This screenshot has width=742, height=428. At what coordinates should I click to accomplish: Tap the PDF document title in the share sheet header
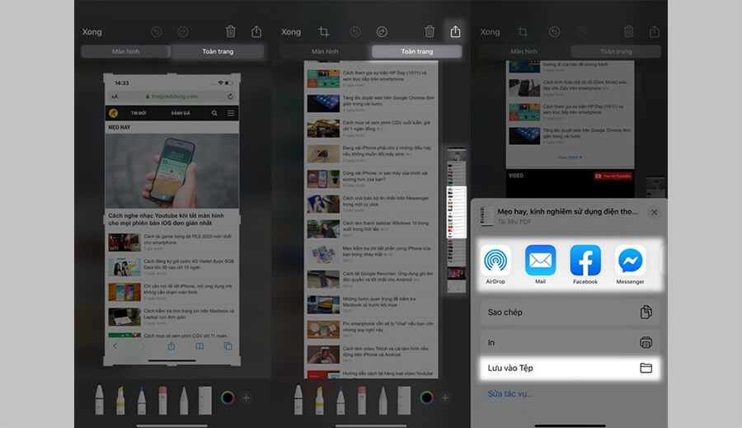[567, 212]
